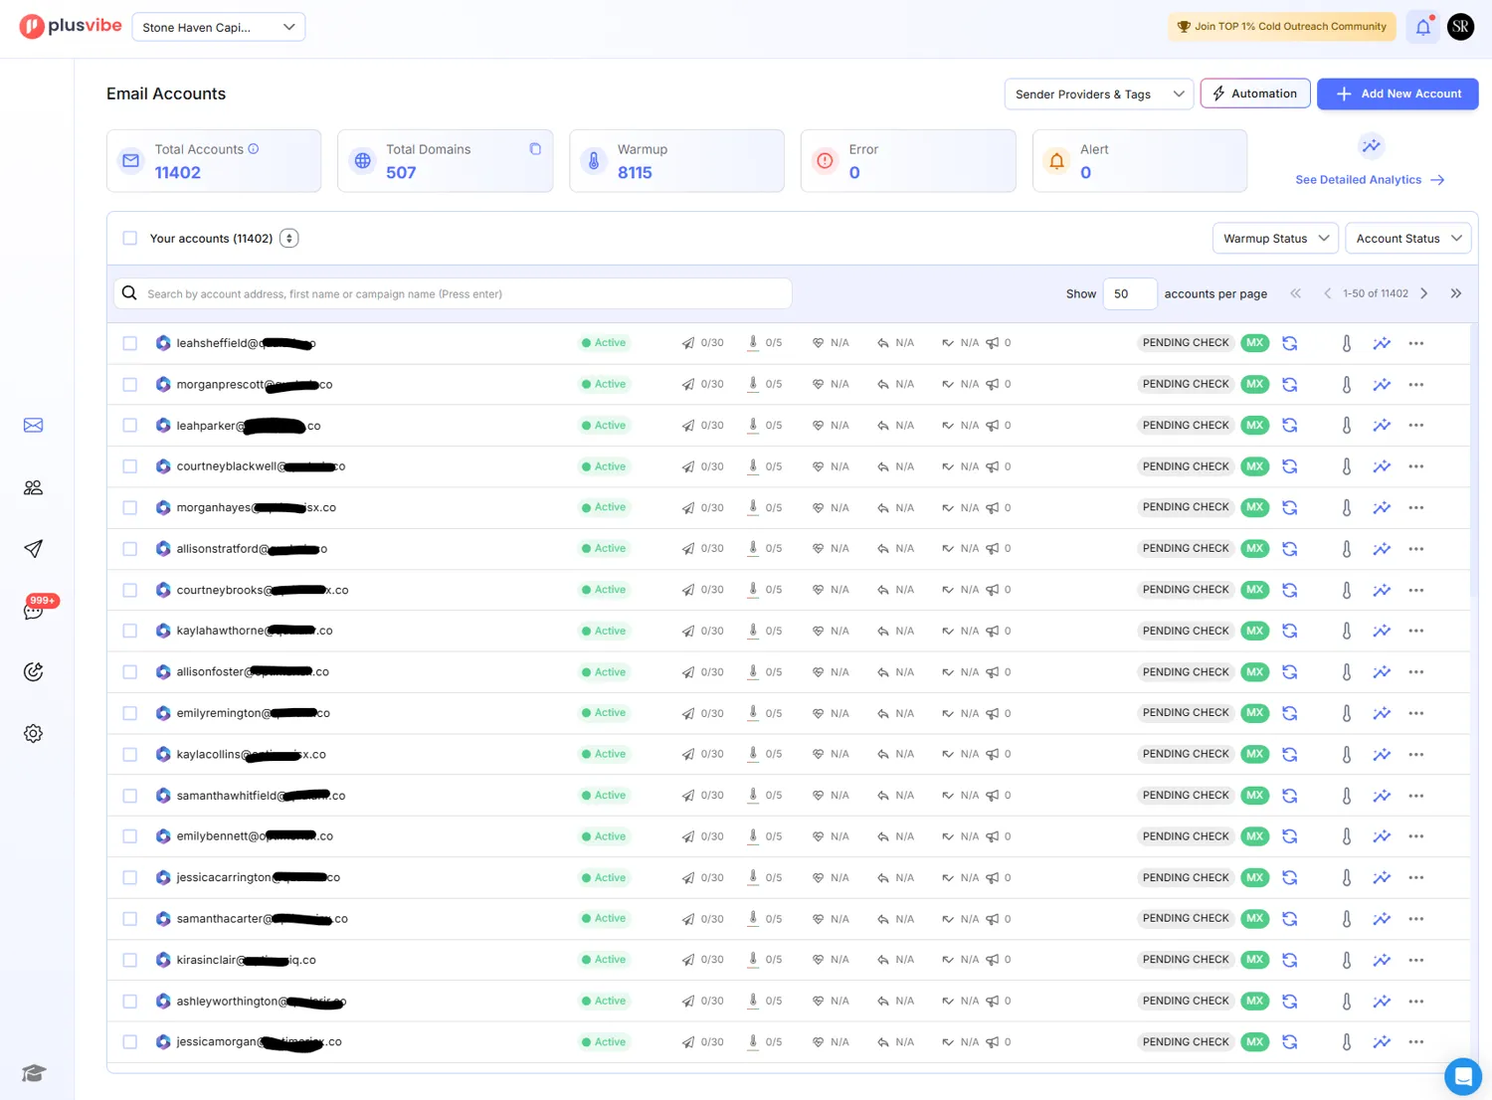Screen dimensions: 1492x1100
Task: Select all accounts checkbox in header
Action: [130, 239]
